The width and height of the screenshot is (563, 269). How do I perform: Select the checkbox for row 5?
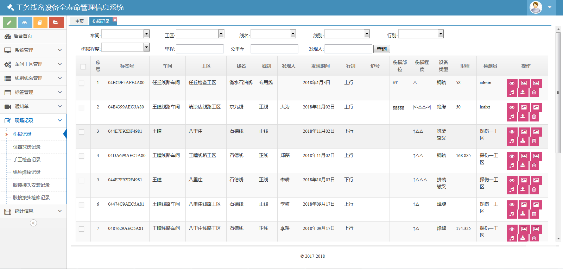point(82,181)
